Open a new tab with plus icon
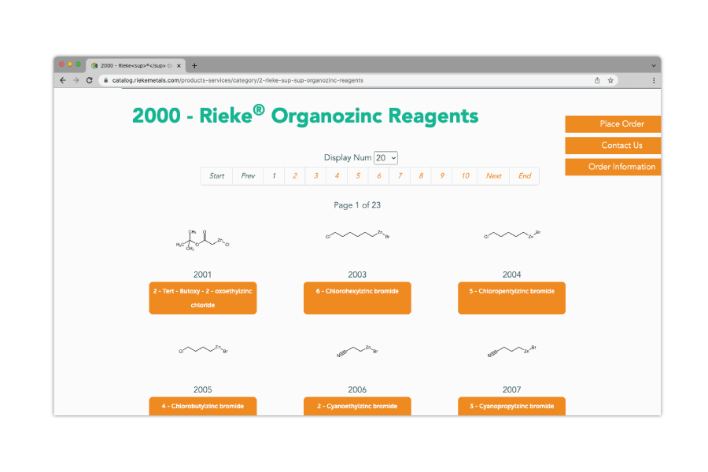 195,66
